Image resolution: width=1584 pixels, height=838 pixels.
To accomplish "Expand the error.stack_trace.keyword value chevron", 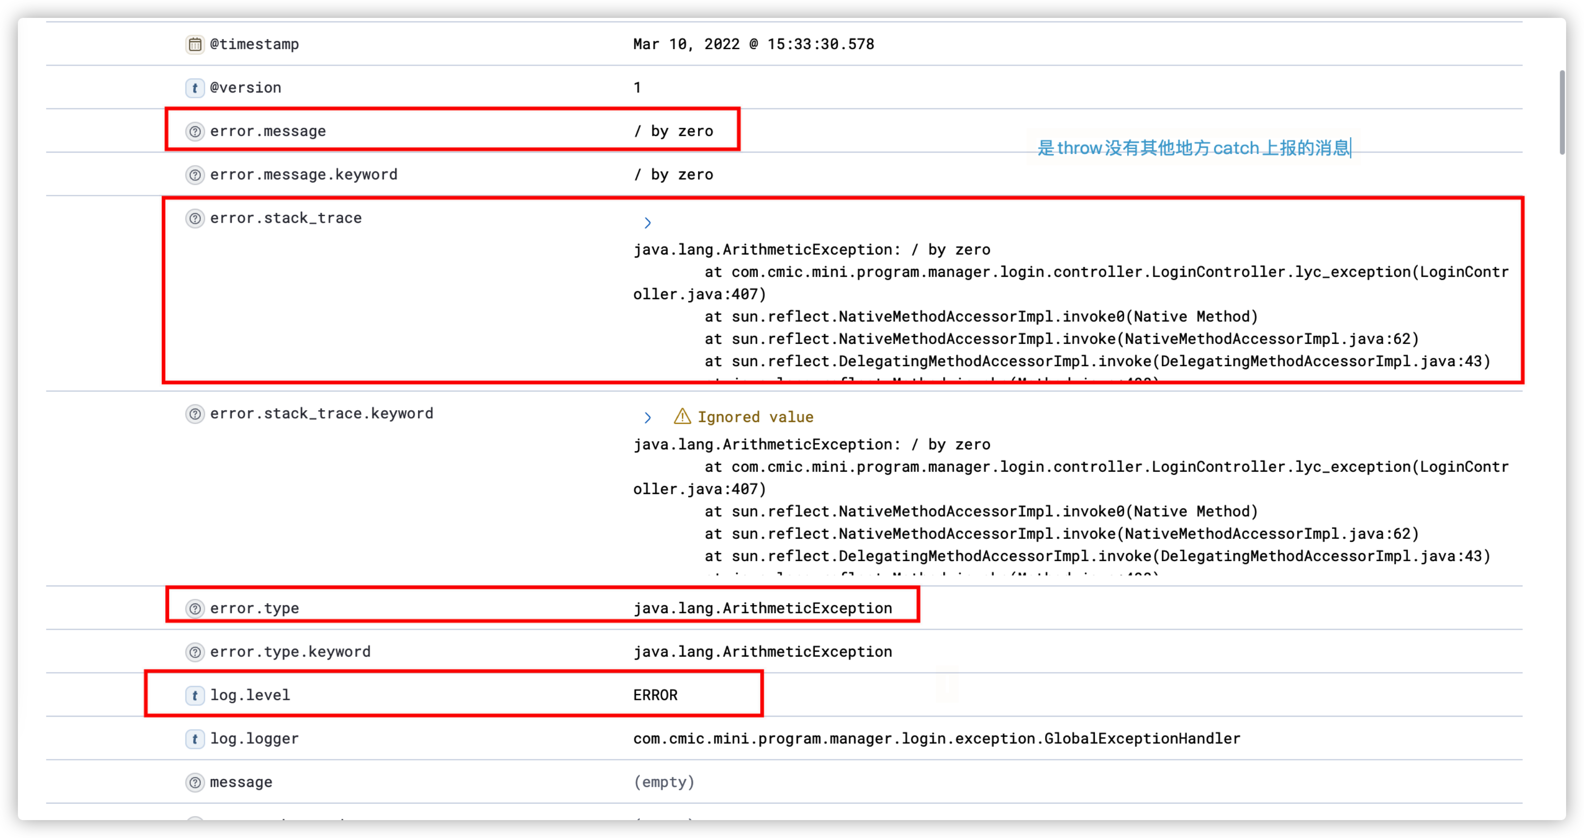I will [x=647, y=418].
